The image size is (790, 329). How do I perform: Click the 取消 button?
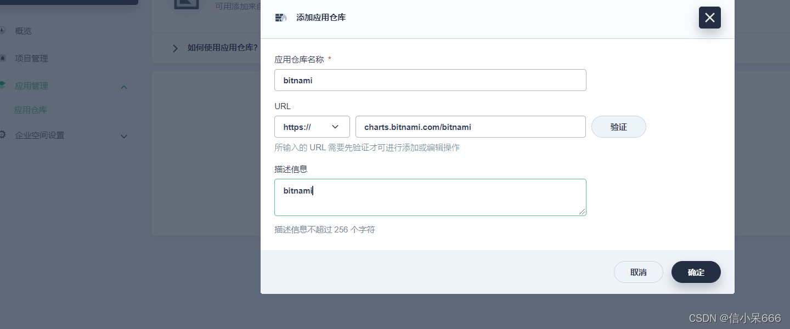tap(638, 272)
